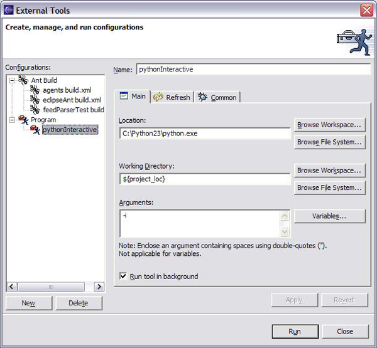Click the configurations horizontal scrollbar thumb

pyautogui.click(x=51, y=287)
